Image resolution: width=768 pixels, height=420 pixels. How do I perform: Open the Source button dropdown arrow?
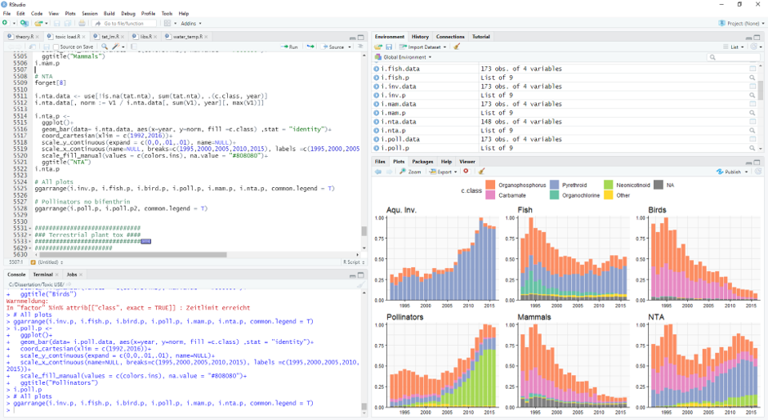pos(349,47)
